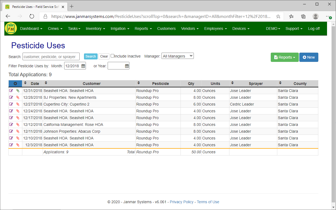Expand the Irrigation menu
Screen dimensions: 336x210
(x=120, y=28)
